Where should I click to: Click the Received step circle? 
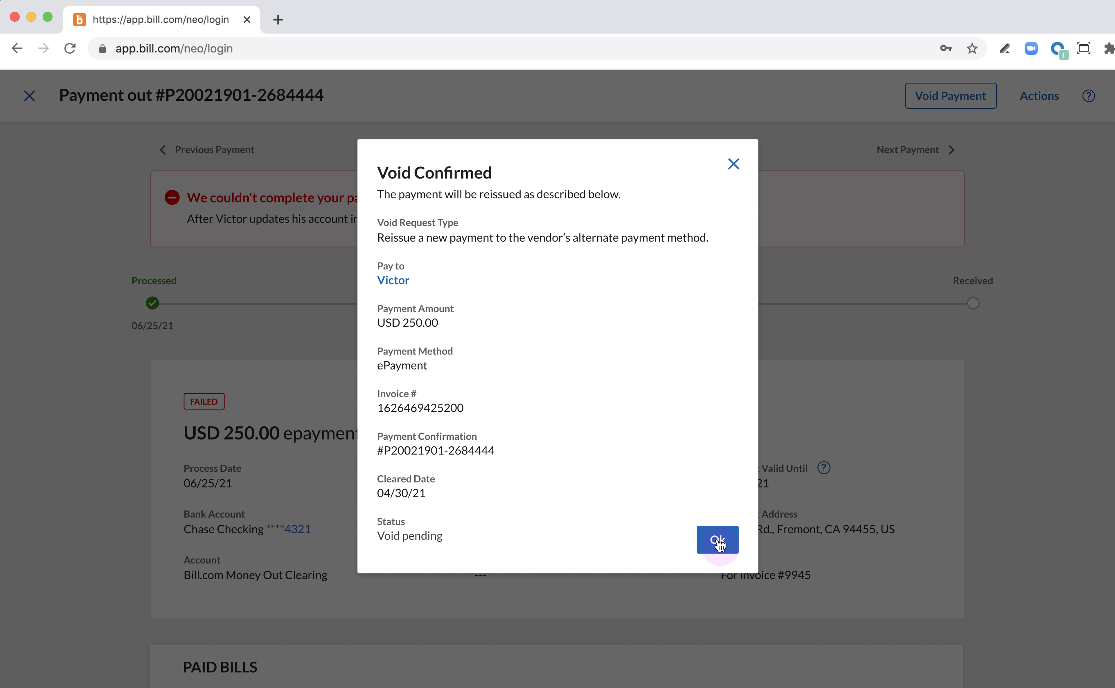973,303
